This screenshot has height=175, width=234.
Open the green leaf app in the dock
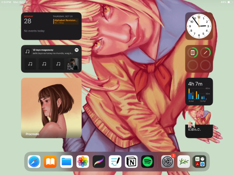click(184, 162)
